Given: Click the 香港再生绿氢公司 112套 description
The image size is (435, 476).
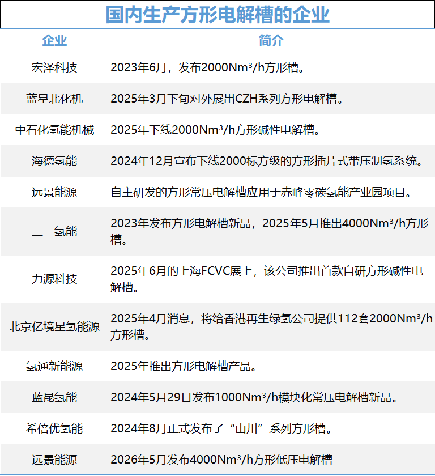Looking at the screenshot, I should click(x=271, y=326).
